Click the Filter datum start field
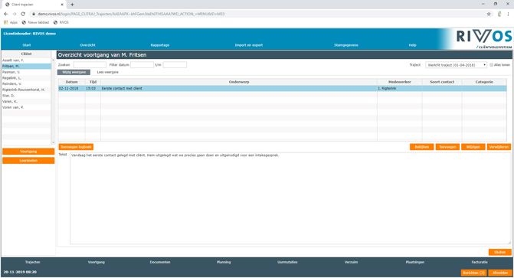The height and width of the screenshot is (278, 514). (x=142, y=65)
